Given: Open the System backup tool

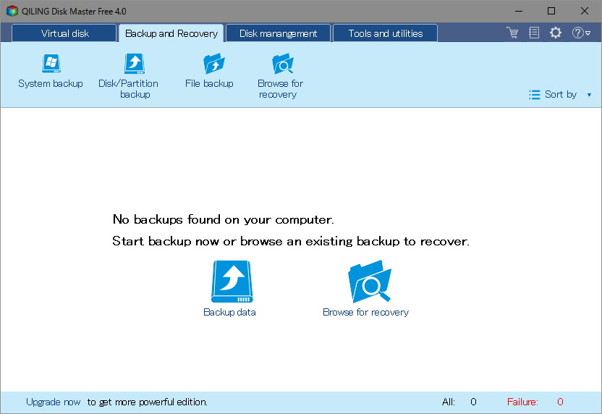Looking at the screenshot, I should (51, 72).
